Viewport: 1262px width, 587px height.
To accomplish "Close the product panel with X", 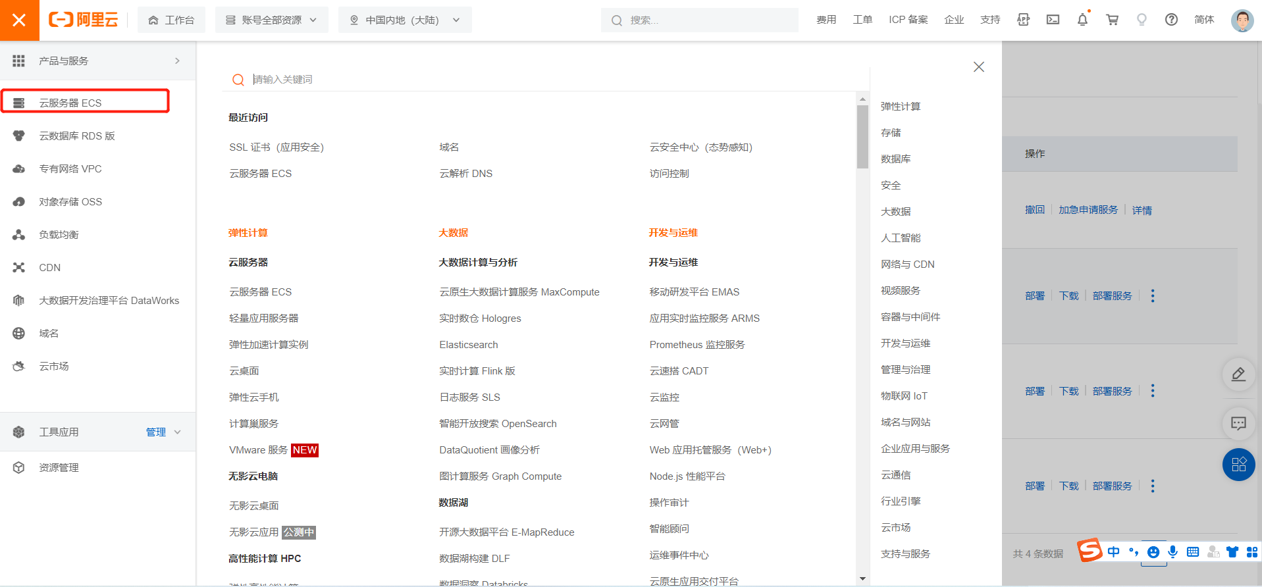I will (979, 66).
